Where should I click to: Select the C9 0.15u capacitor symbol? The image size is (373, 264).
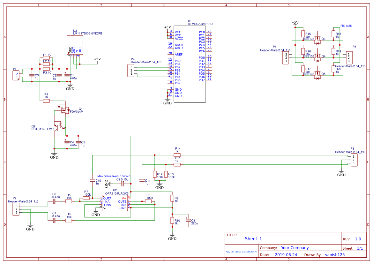point(123,183)
